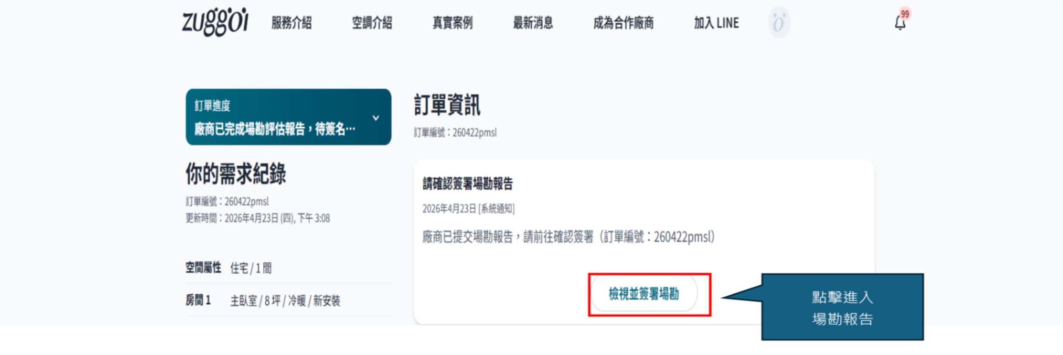Click the 檢視並簽署場勘 button
This screenshot has width=1063, height=355.
[x=644, y=294]
